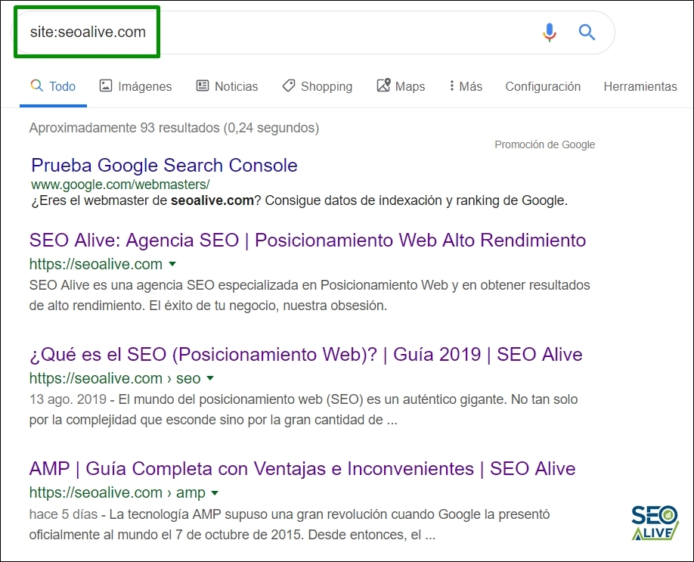Select the Imágenes tab camera icon

coord(107,85)
